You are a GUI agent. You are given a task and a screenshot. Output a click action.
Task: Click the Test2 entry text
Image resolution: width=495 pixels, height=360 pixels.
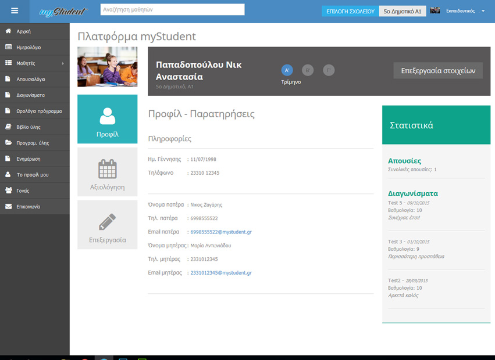[x=408, y=280]
